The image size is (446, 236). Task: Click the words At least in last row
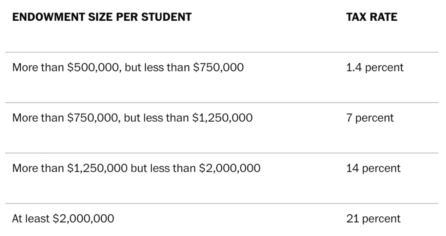(x=31, y=218)
